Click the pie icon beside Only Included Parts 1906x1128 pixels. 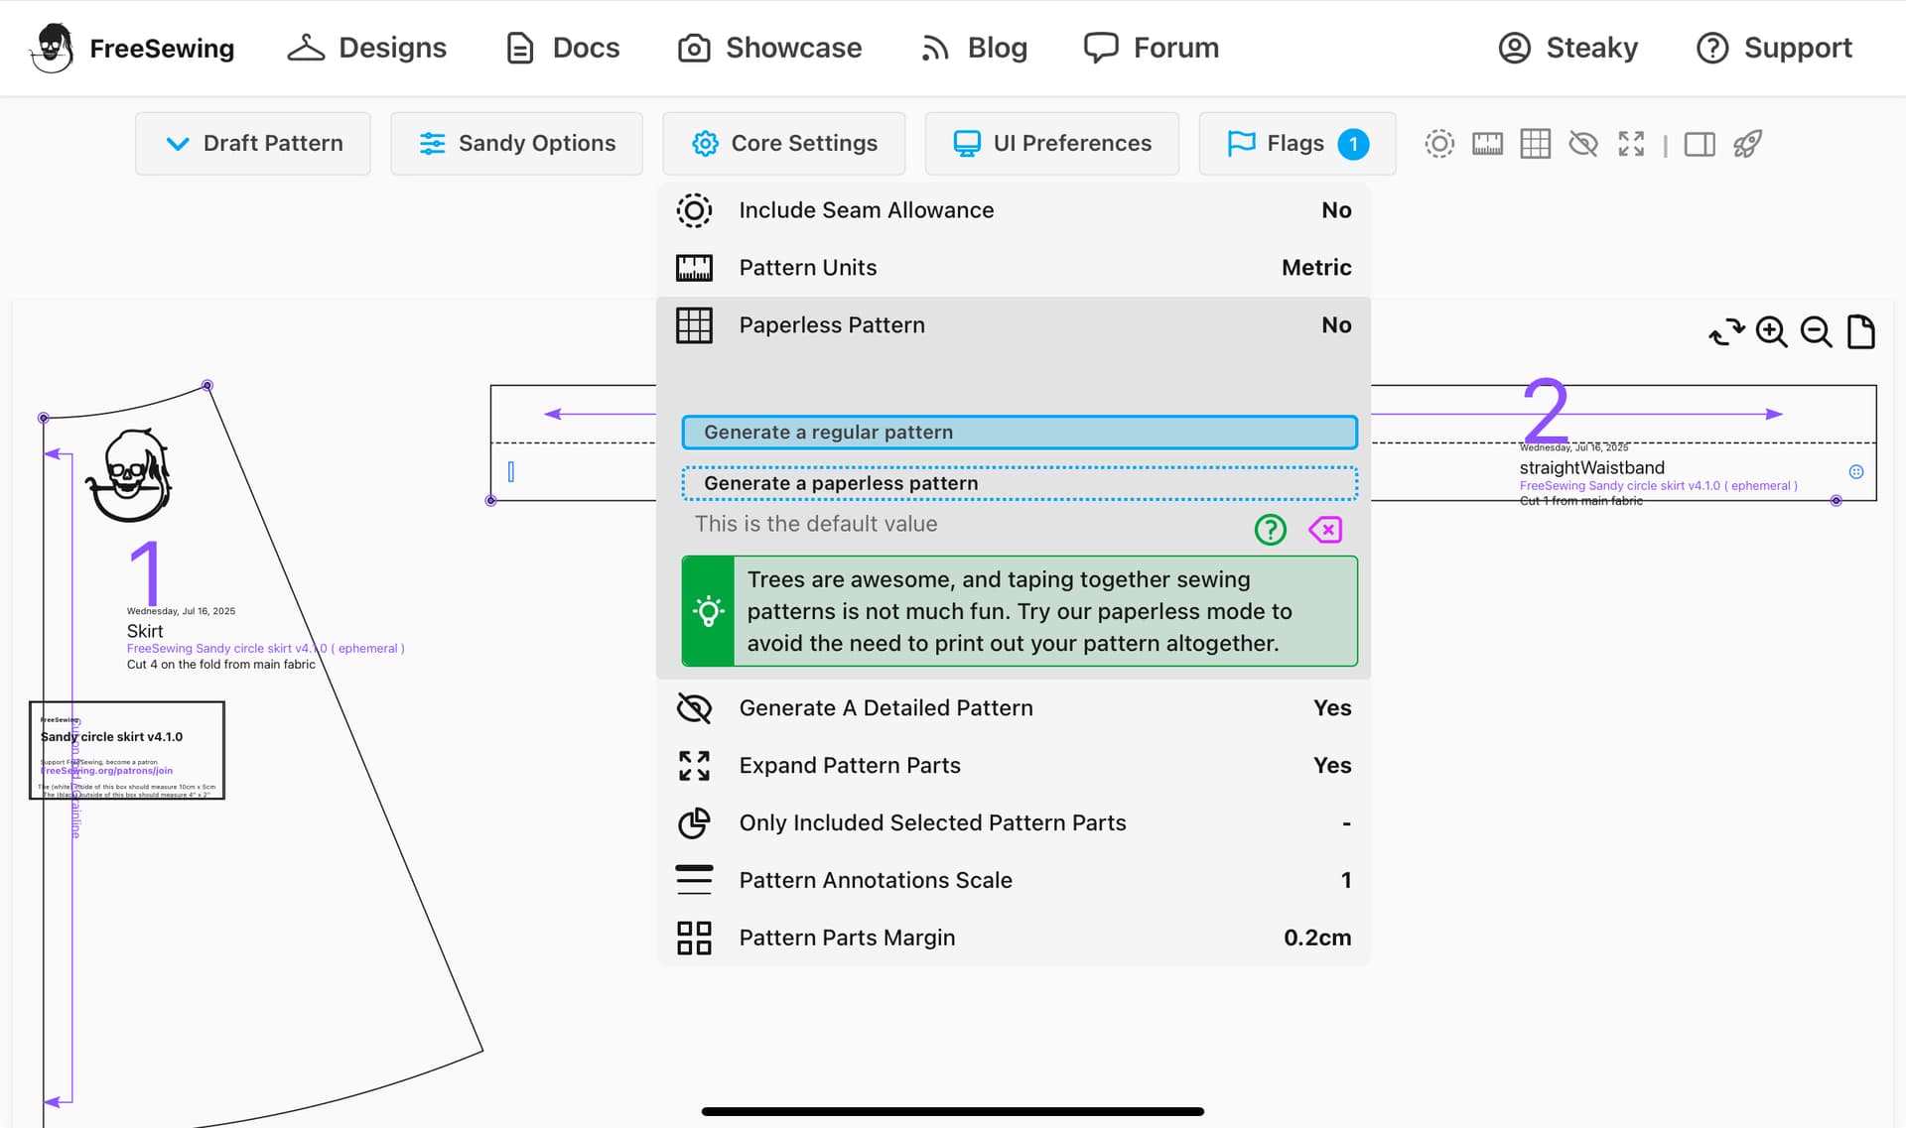694,823
